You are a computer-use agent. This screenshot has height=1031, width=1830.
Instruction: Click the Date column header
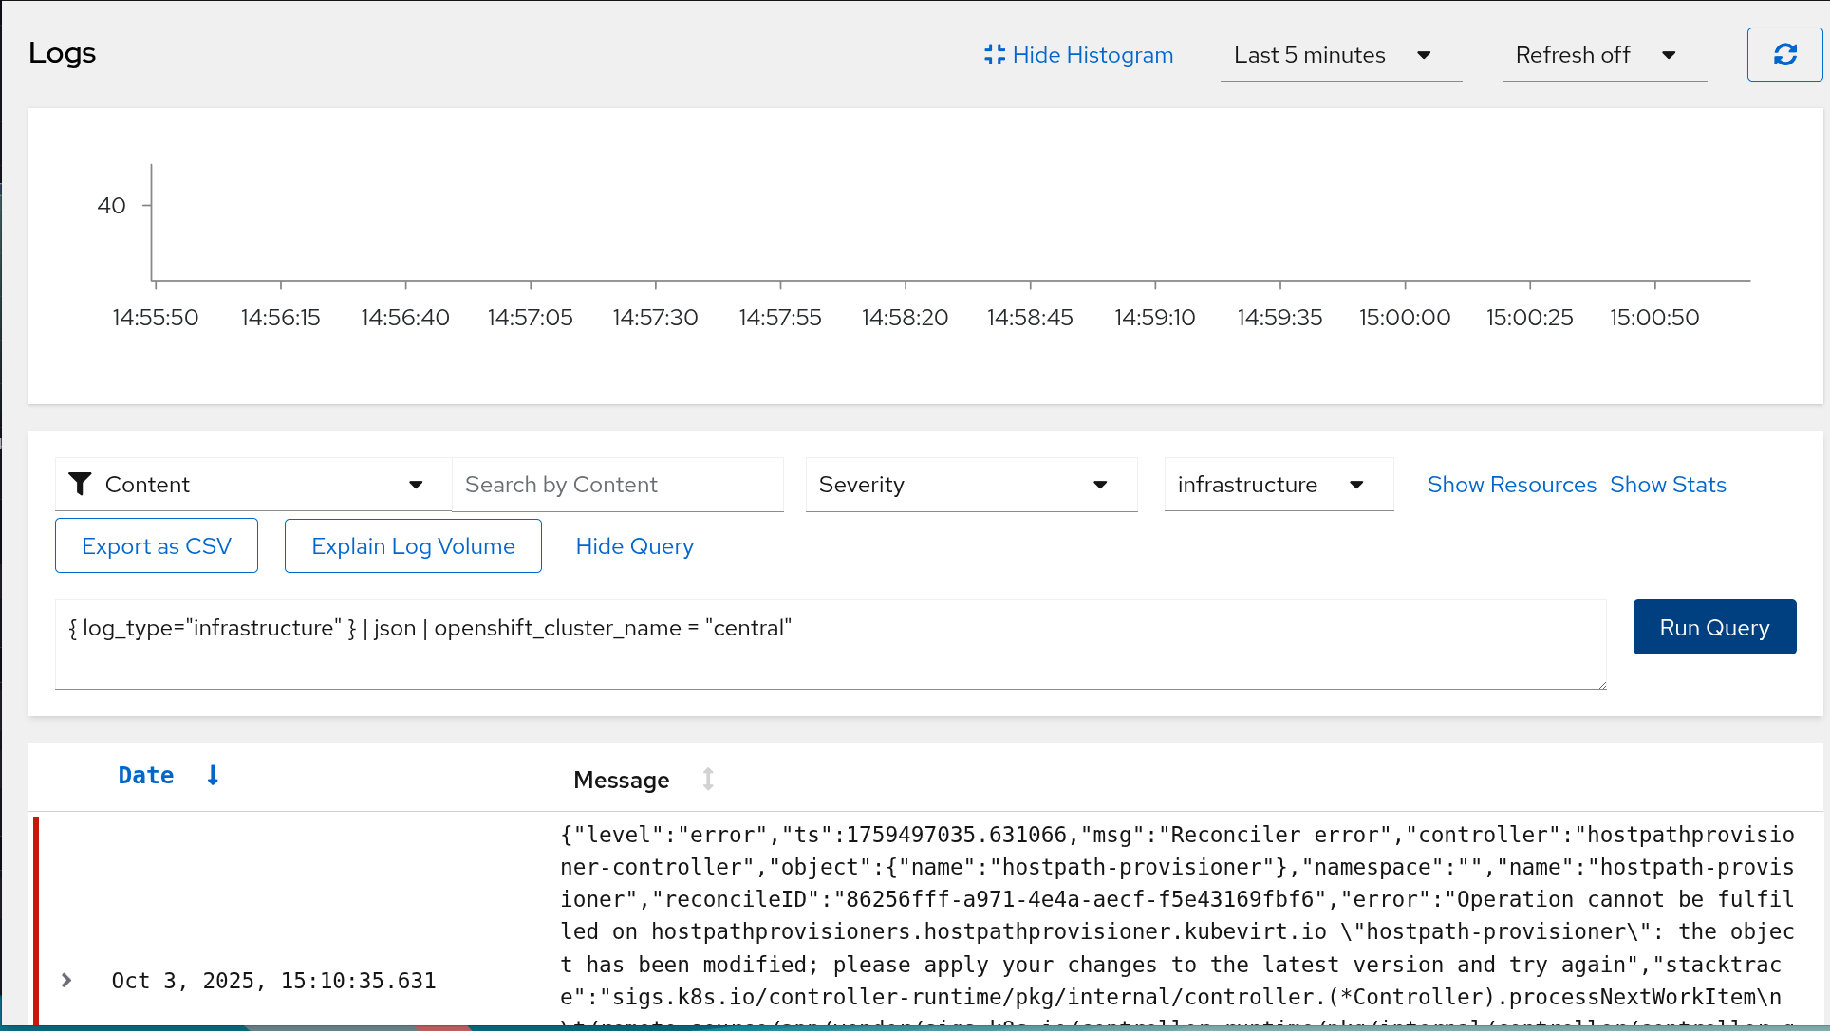point(146,776)
